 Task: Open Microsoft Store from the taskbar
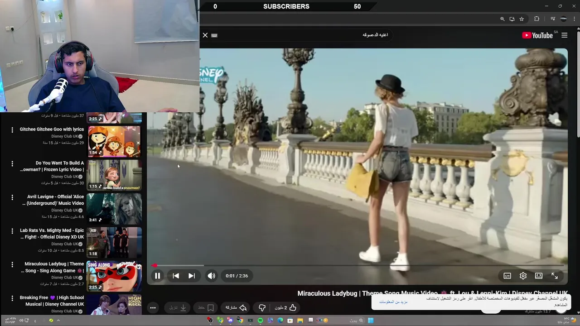(290, 321)
